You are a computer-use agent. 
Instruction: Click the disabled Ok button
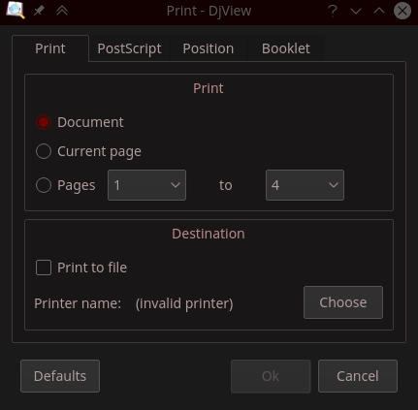point(271,376)
